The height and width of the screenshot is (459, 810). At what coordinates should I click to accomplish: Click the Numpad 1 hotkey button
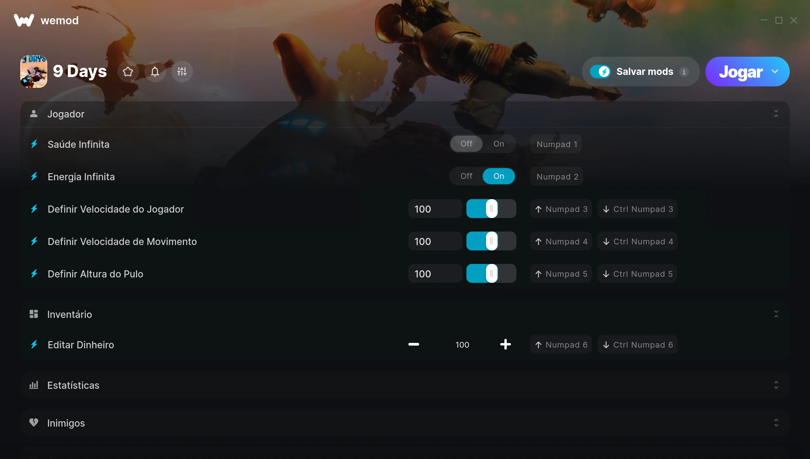point(557,144)
